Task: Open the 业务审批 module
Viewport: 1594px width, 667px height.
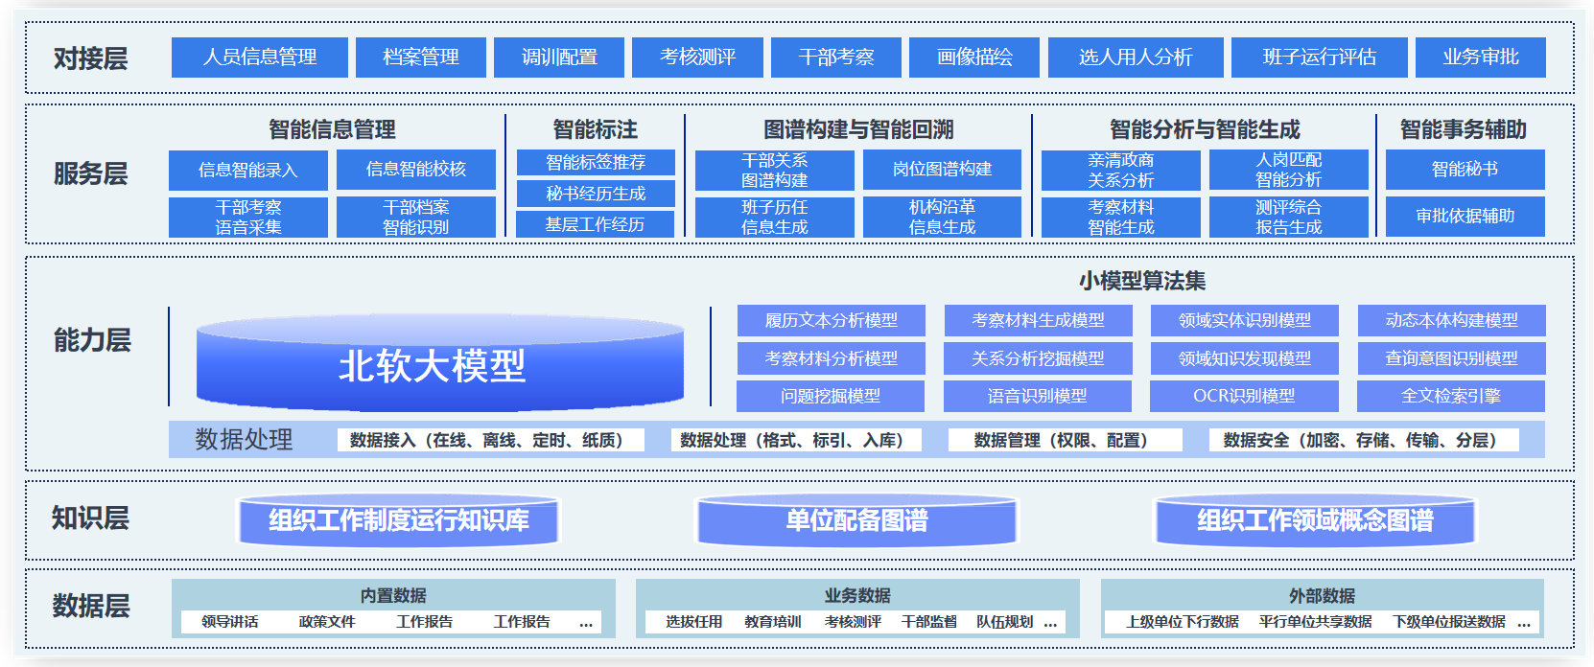Action: 1481,57
